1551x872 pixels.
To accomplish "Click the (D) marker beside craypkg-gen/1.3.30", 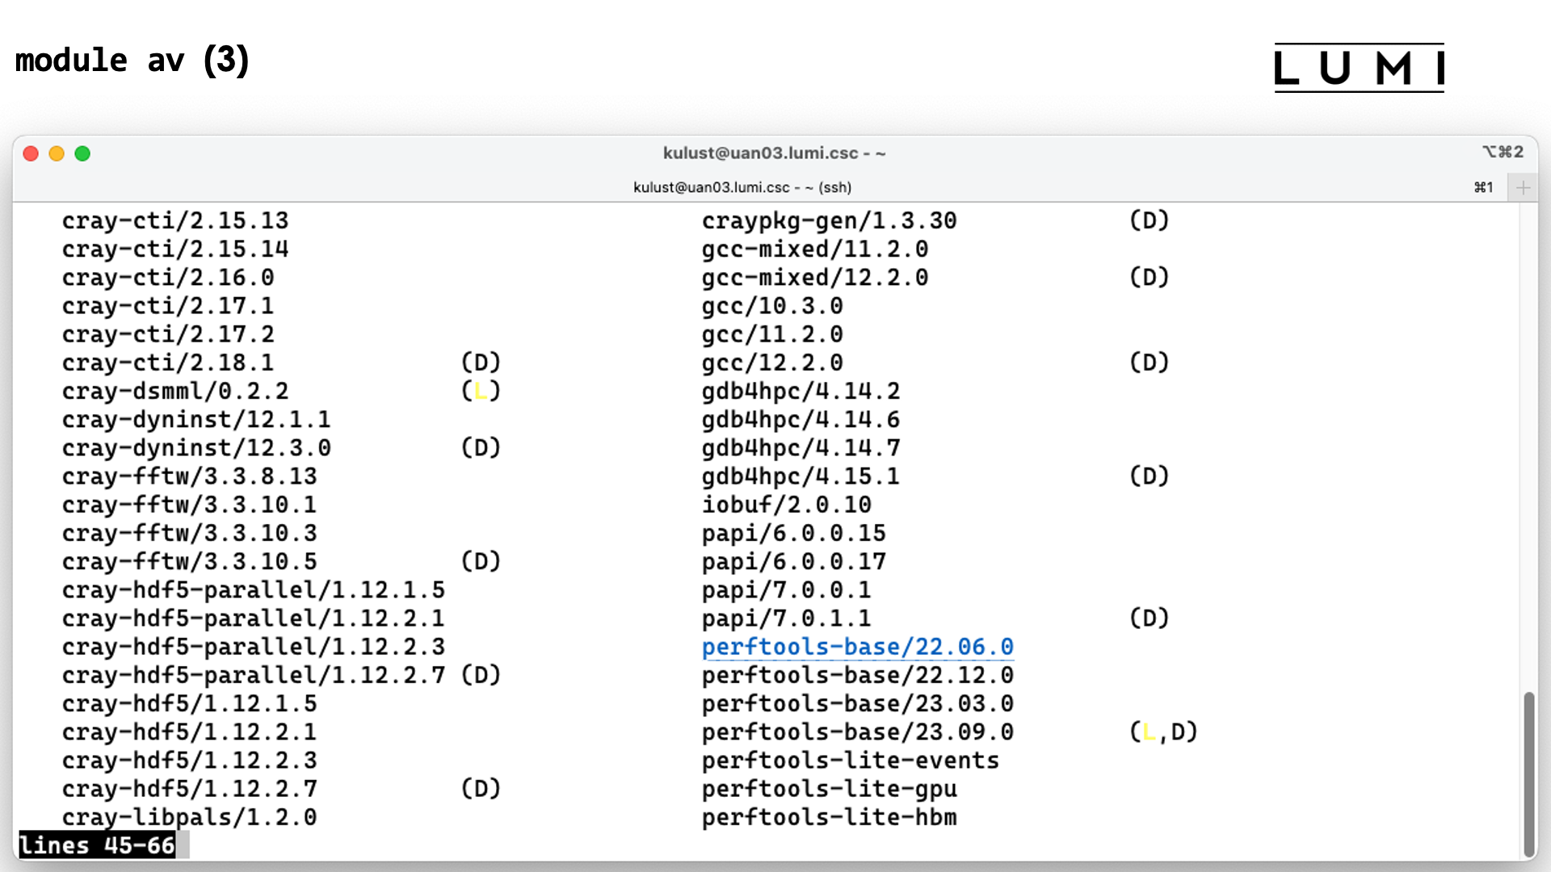I will 1149,220.
